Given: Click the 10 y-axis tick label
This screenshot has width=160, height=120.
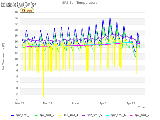Looking at the screenshot, I should pyautogui.click(x=16, y=59).
